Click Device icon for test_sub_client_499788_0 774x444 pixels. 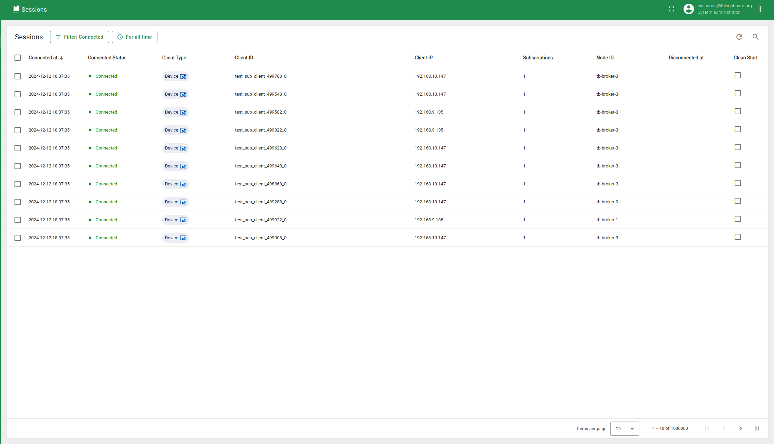tap(183, 76)
